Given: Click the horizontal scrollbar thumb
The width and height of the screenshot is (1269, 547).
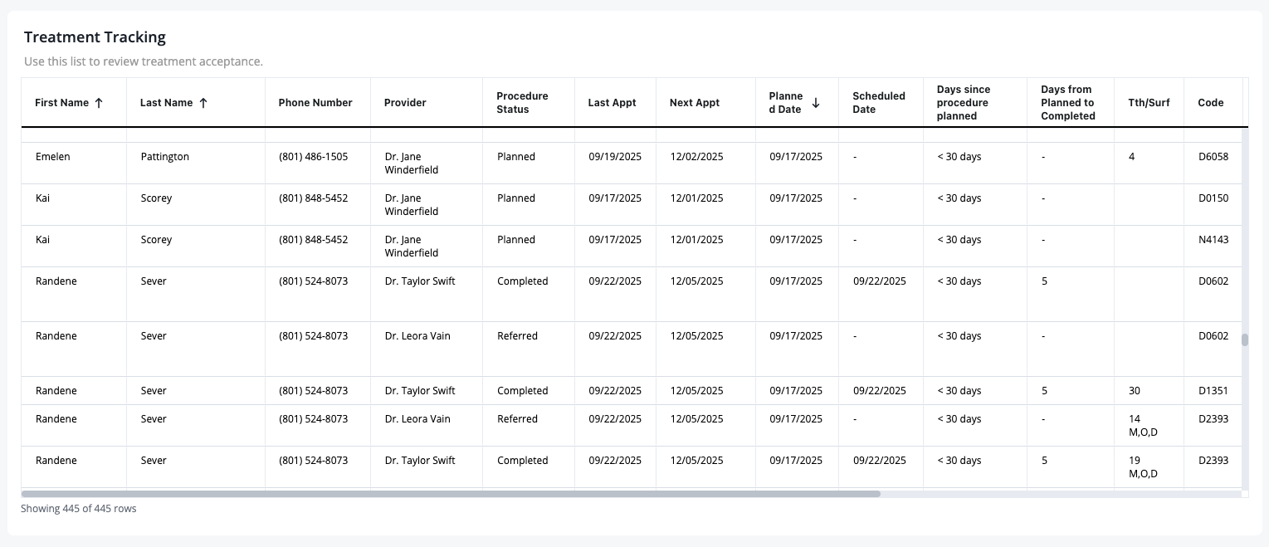Looking at the screenshot, I should tap(451, 494).
